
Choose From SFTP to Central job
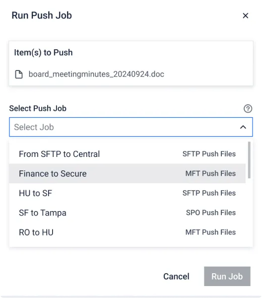coord(128,154)
